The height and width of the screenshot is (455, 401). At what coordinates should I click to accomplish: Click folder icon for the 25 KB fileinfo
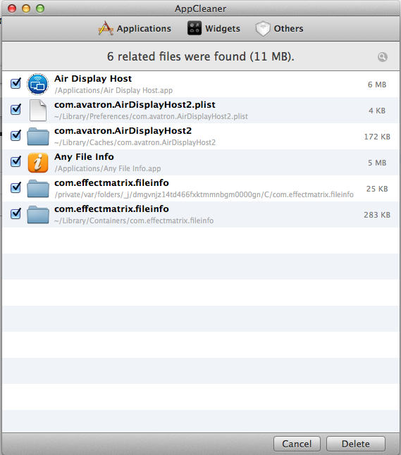click(x=38, y=189)
